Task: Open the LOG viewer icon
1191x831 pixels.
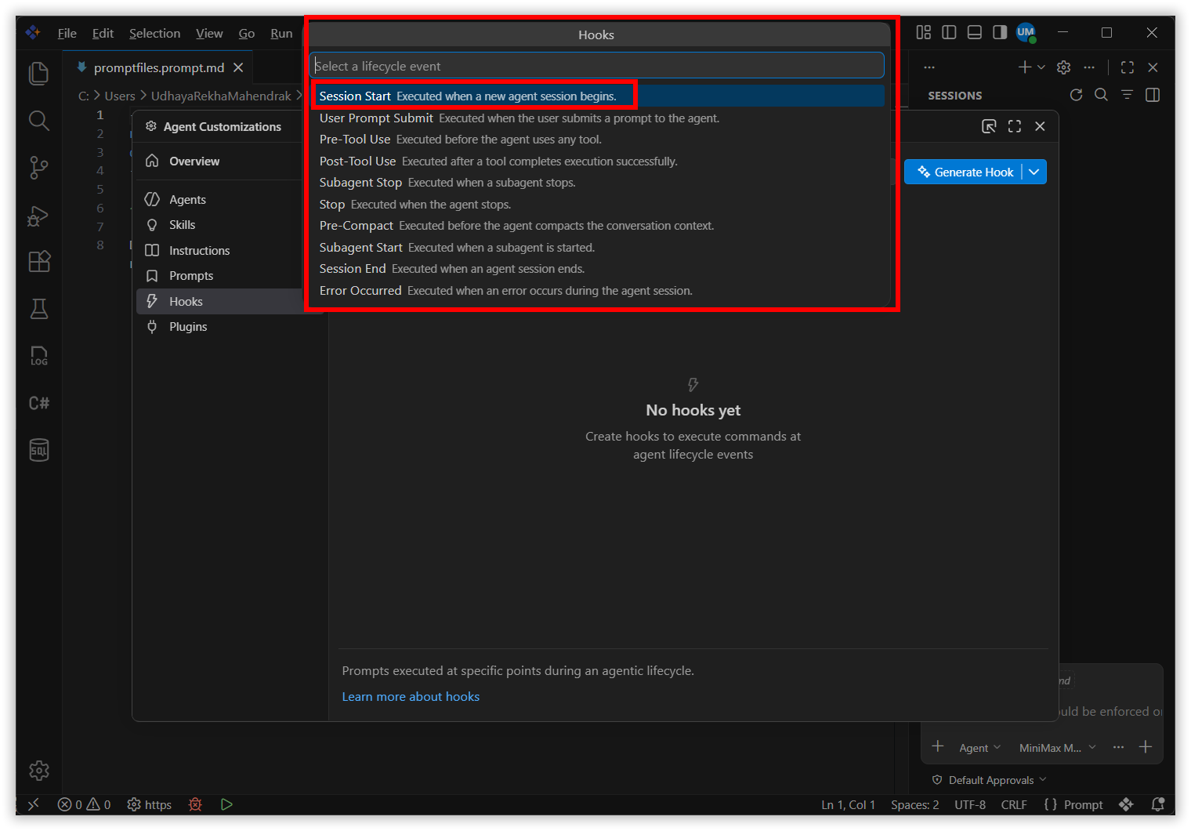Action: [38, 356]
